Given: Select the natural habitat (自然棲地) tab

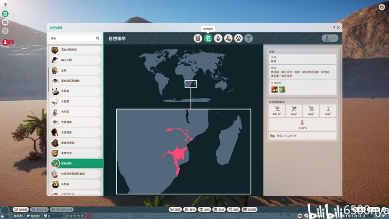Looking at the screenshot, I should click(x=208, y=38).
